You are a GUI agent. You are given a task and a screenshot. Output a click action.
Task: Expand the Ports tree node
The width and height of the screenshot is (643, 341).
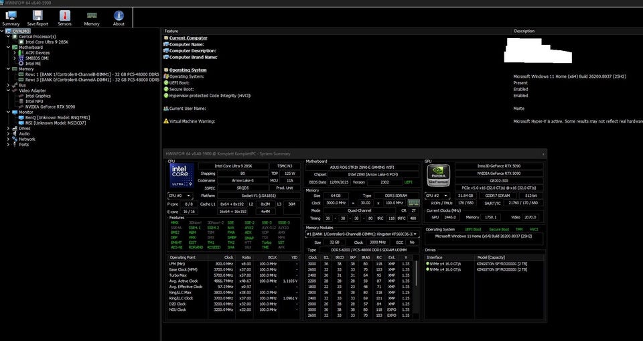tap(9, 144)
